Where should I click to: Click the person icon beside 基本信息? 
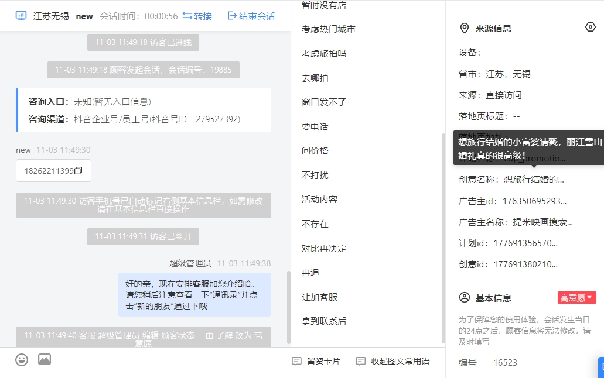pos(465,298)
